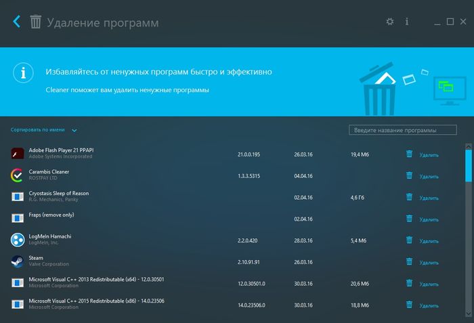Open settings with the gear icon
474x323 pixels.
390,22
